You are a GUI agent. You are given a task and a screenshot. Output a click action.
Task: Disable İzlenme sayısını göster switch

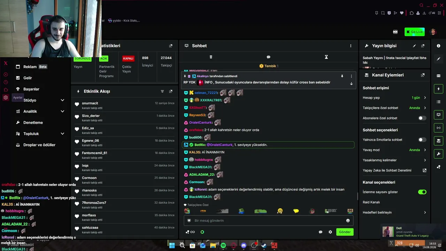pos(422,192)
